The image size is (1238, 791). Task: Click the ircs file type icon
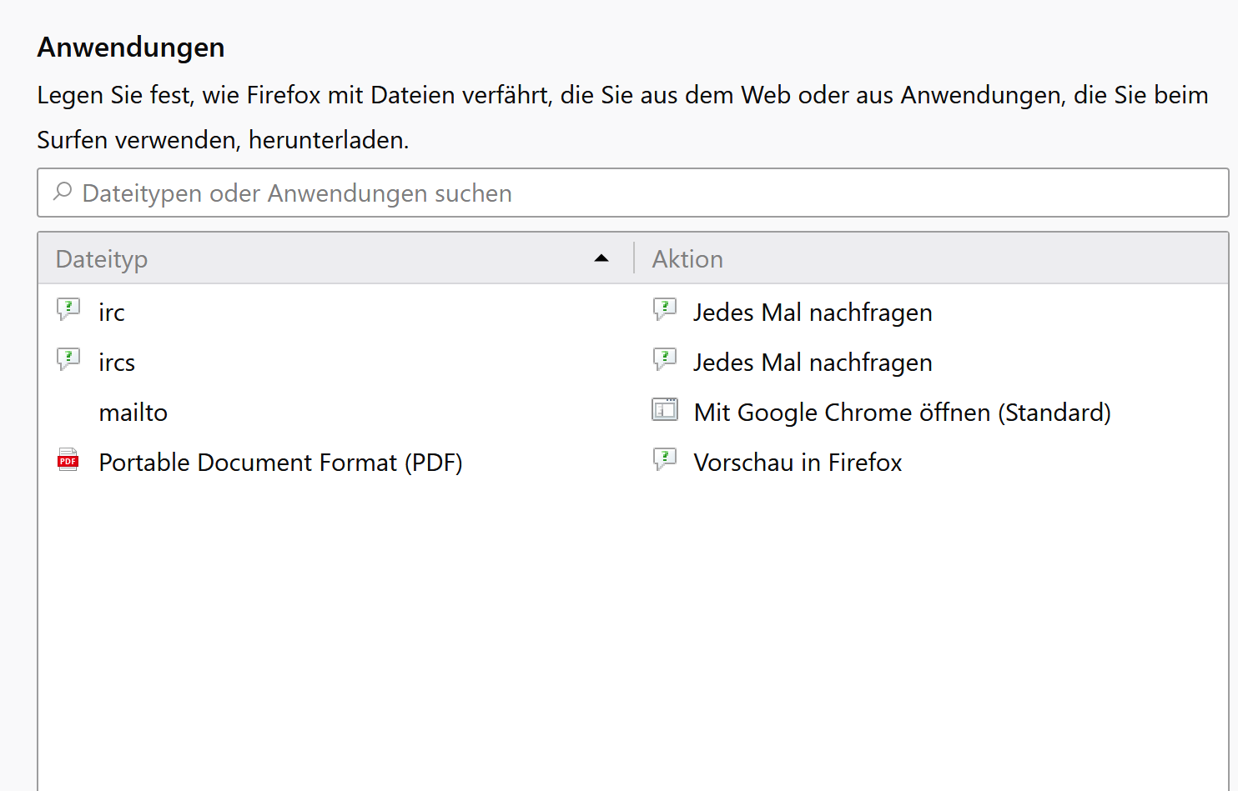[x=68, y=360]
